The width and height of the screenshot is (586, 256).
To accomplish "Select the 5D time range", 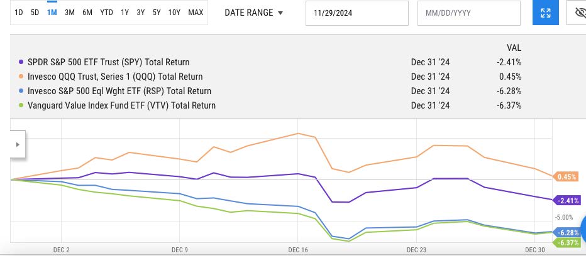I will coord(35,13).
